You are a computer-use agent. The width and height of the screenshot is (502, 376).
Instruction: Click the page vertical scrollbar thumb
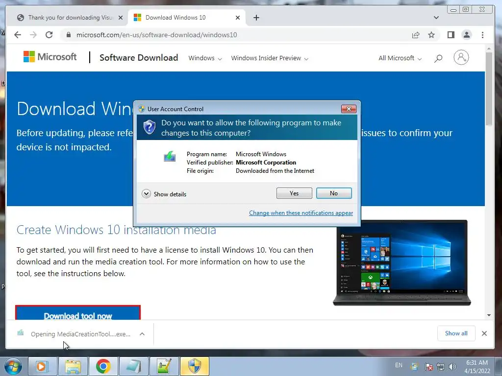(x=489, y=89)
